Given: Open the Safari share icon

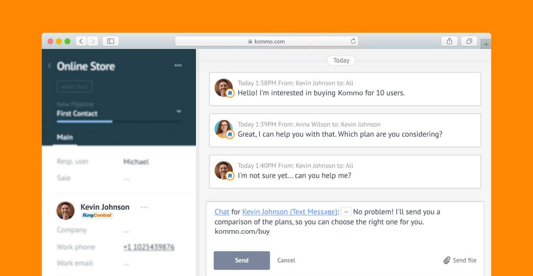Looking at the screenshot, I should [x=449, y=41].
